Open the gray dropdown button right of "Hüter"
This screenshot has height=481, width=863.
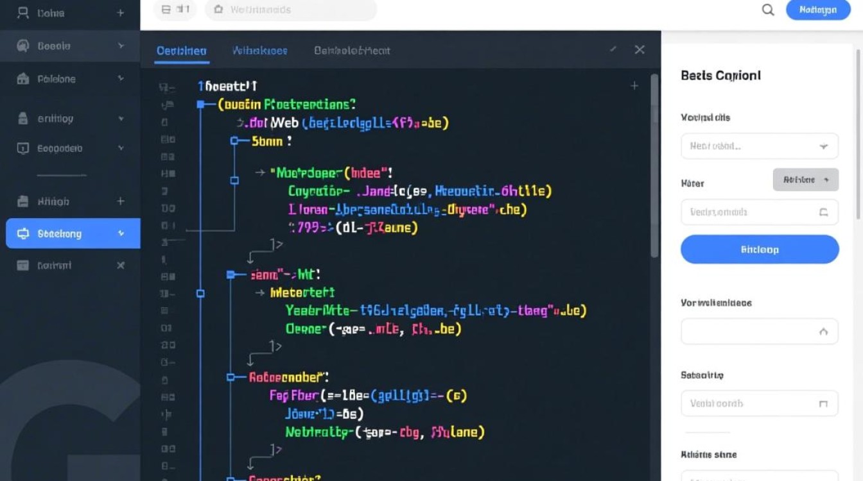click(x=805, y=180)
